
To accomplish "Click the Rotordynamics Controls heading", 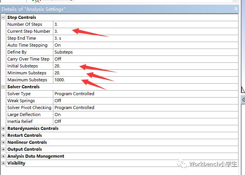I will pyautogui.click(x=33, y=128).
